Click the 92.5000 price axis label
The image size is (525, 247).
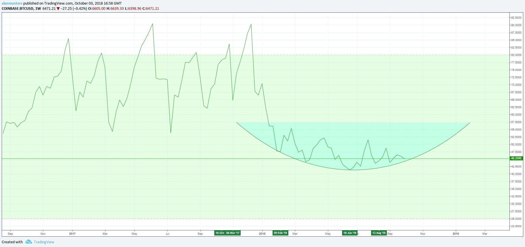pos(516,18)
